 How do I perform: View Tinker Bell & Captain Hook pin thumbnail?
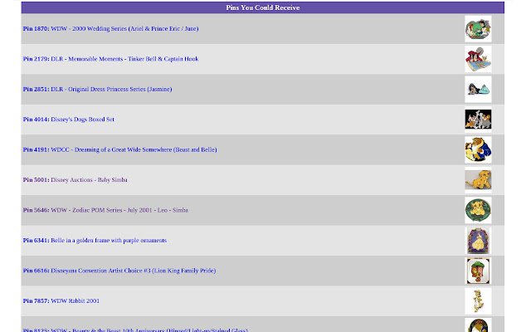click(x=478, y=59)
